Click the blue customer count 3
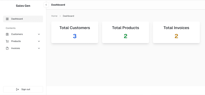Viewport: 205px width, 95px height. click(x=75, y=36)
